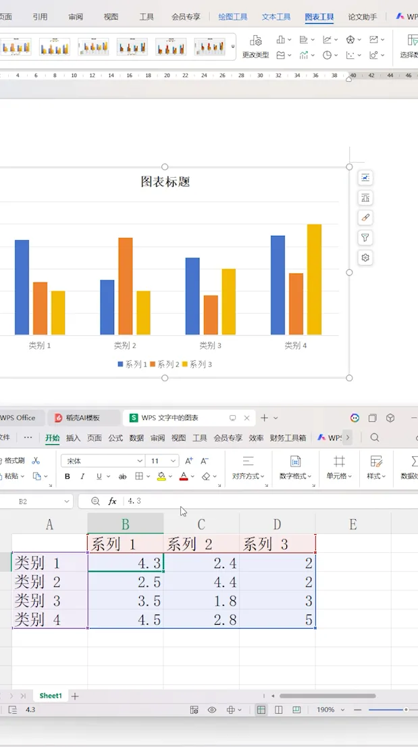Increase font size with A+ icon
This screenshot has height=747, width=418.
[189, 460]
